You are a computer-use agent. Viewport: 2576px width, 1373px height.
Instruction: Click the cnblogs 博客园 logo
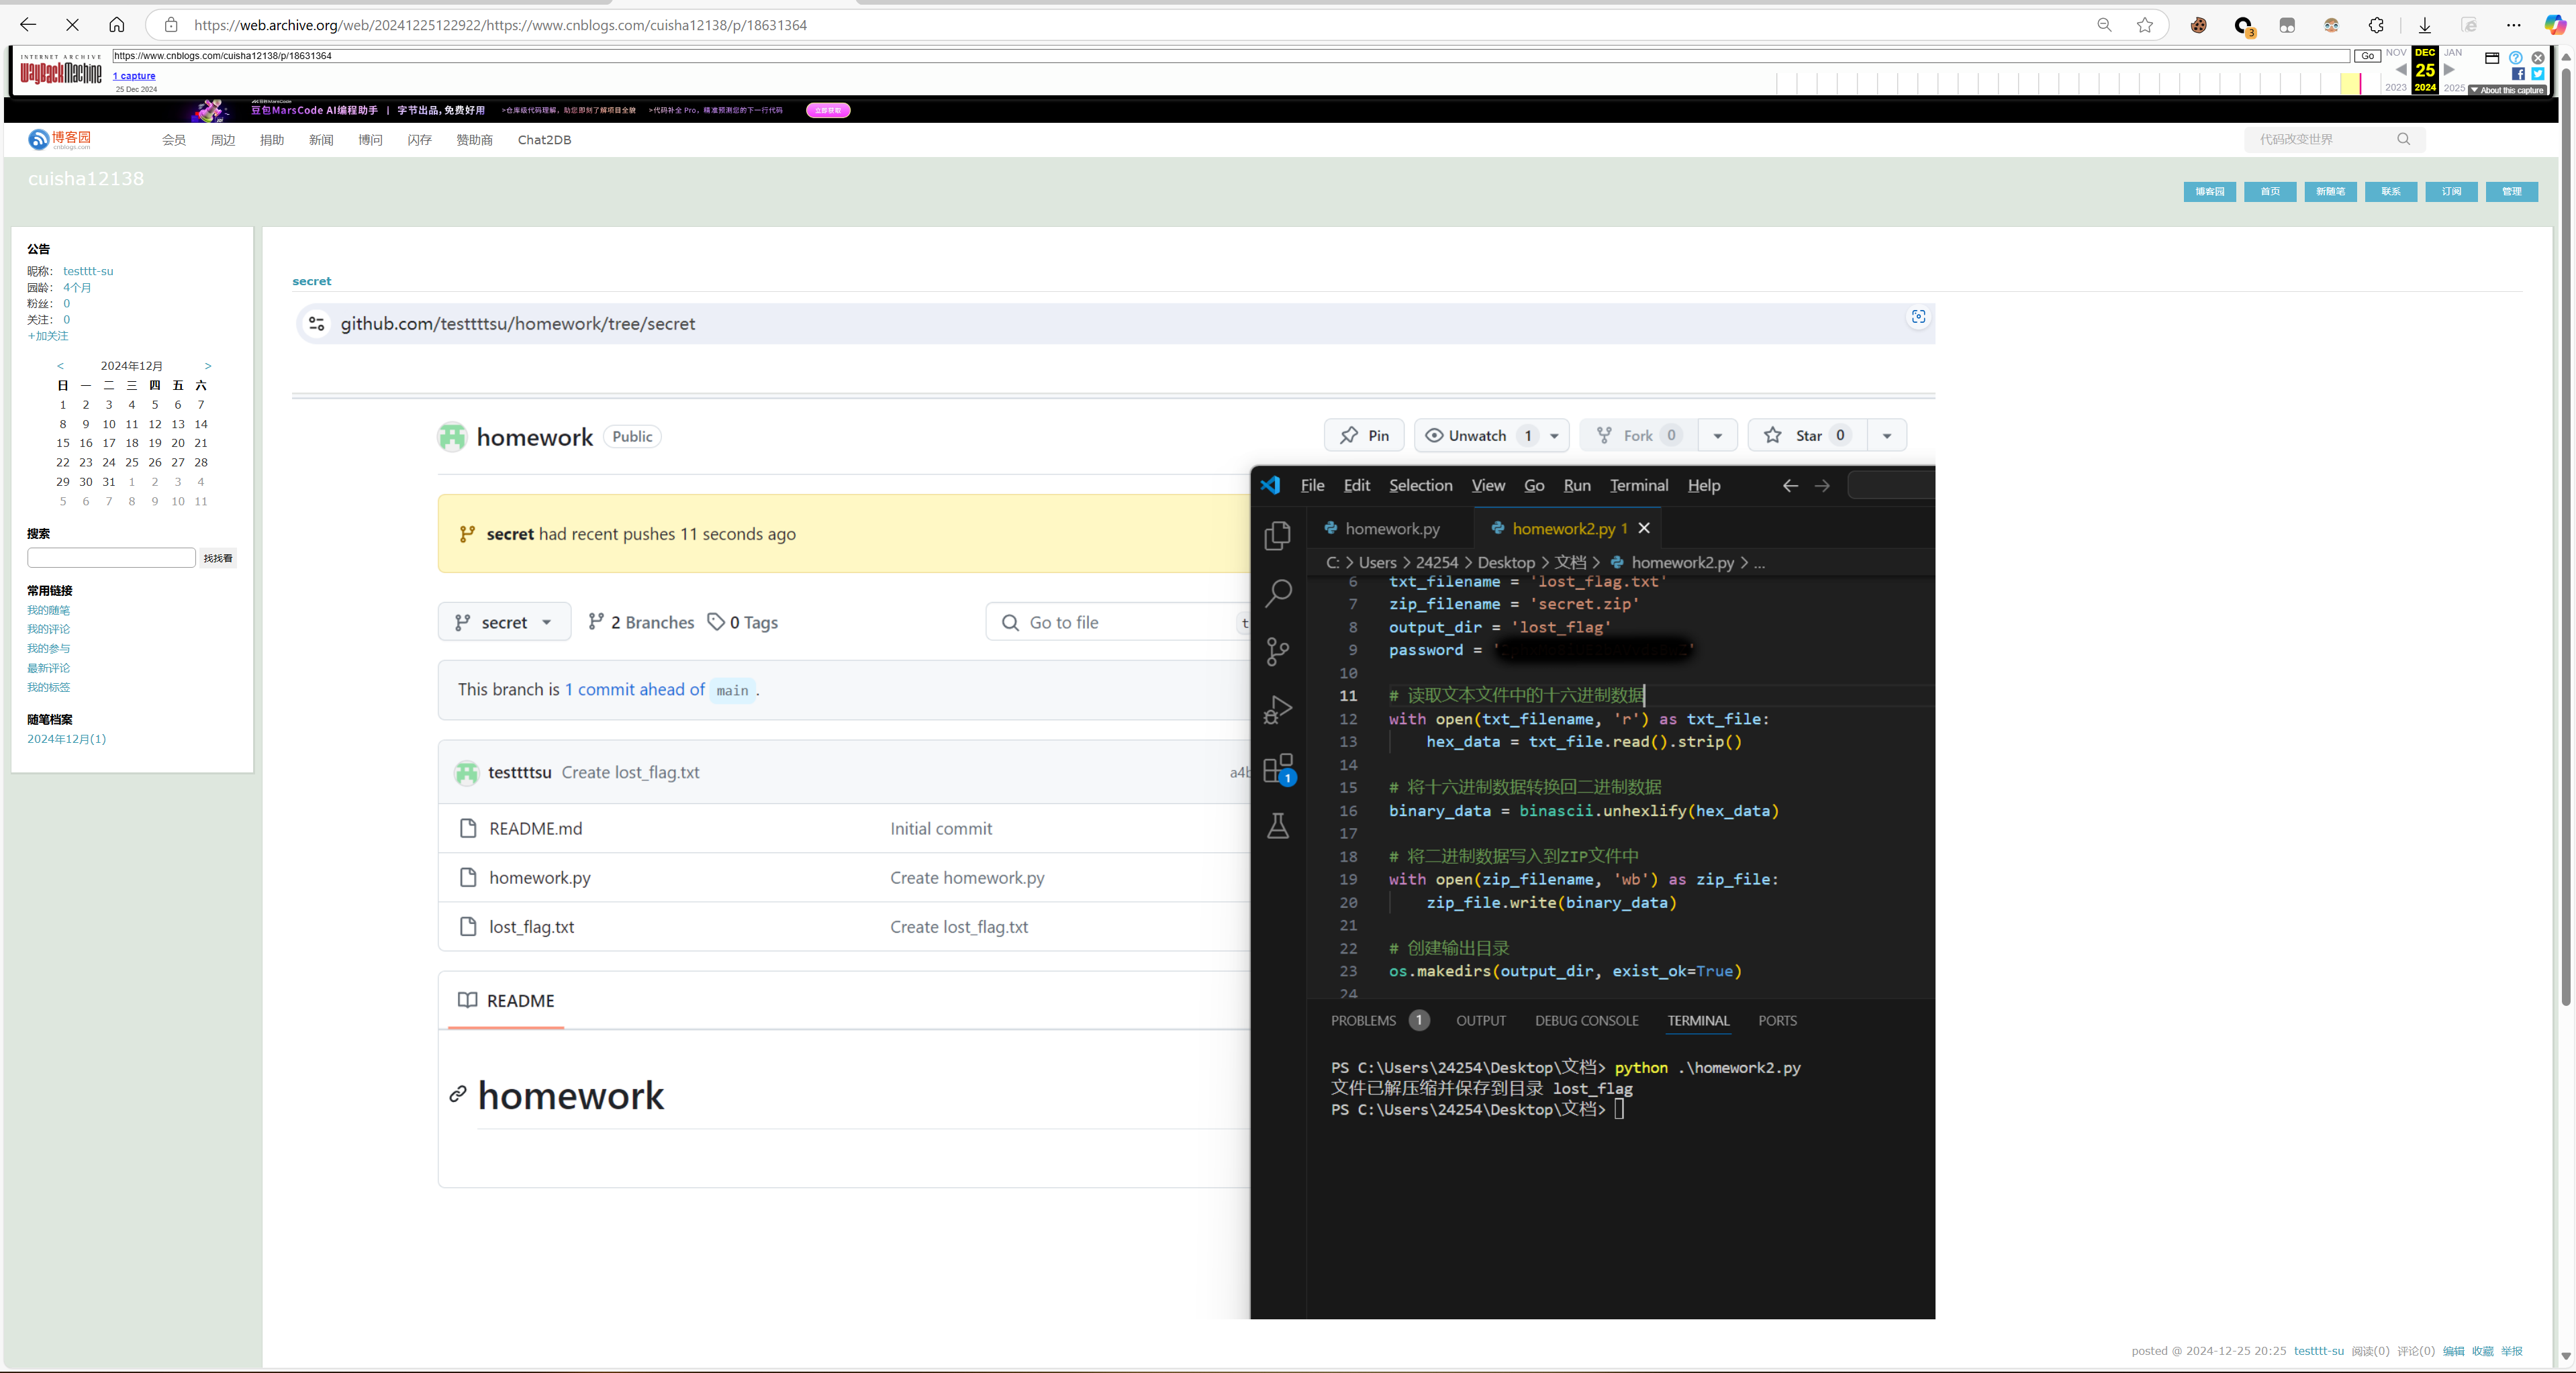pyautogui.click(x=60, y=139)
